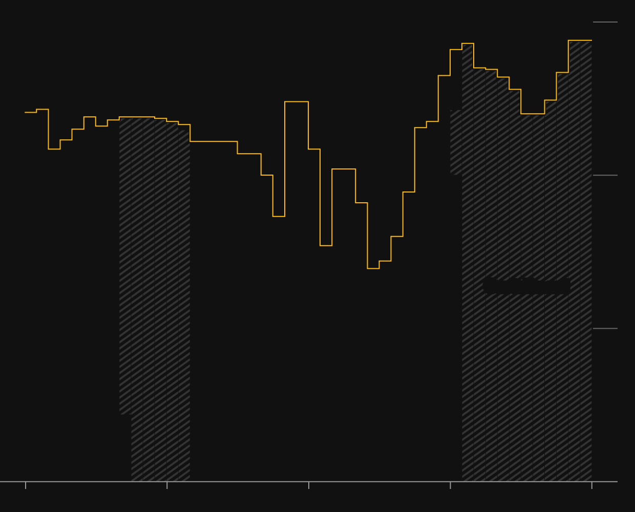Screen dimensions: 635x512
Task: Click the dark redacted label inside right hatched area
Action: [526, 286]
